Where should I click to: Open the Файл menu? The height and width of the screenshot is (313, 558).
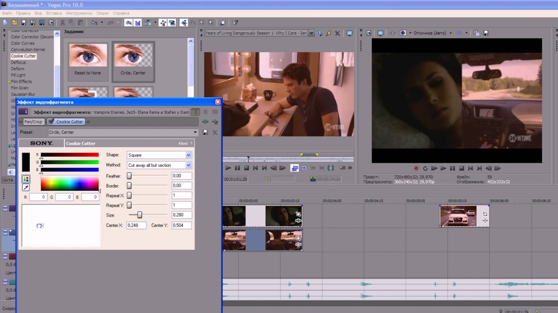tap(7, 13)
